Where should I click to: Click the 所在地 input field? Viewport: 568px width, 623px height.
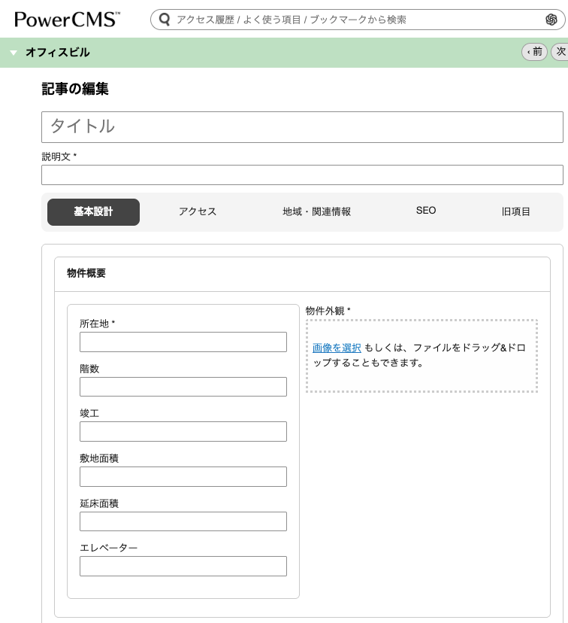[x=183, y=342]
